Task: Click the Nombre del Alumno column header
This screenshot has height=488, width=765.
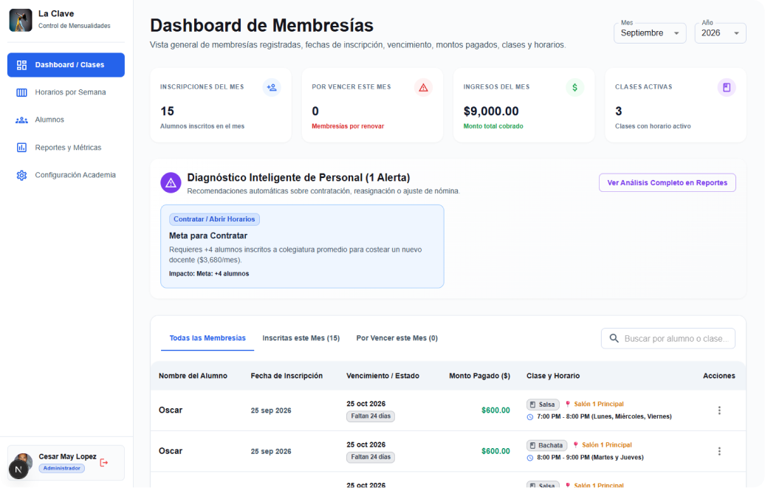Action: click(x=193, y=376)
